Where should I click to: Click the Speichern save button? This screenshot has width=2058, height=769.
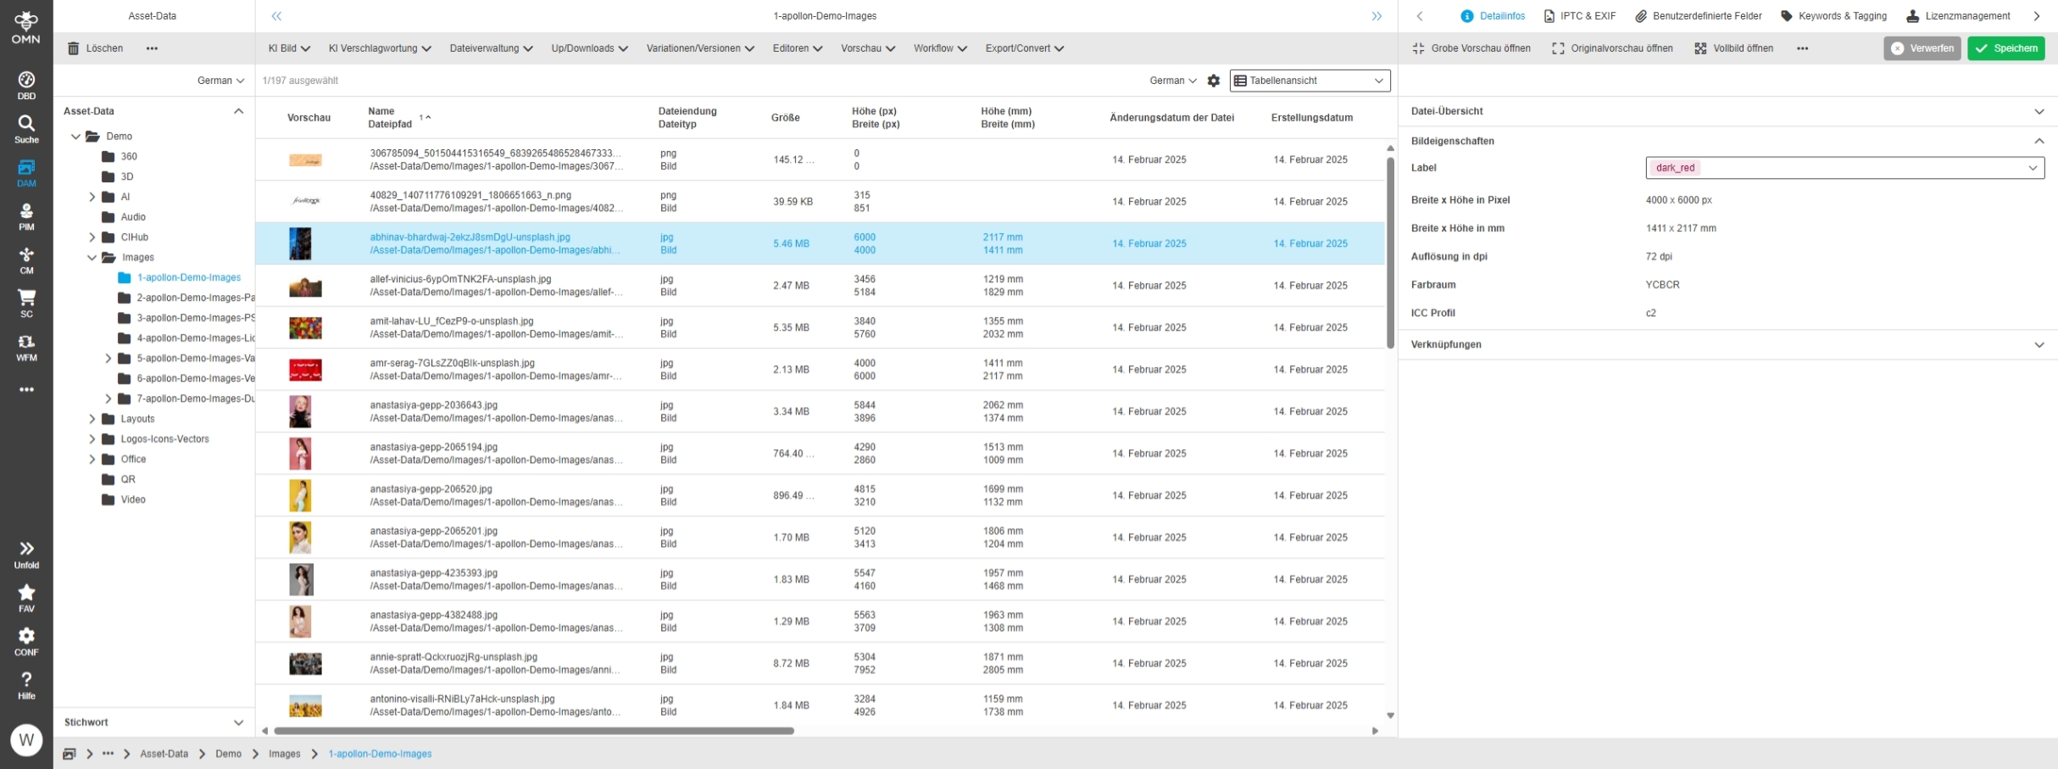2005,48
